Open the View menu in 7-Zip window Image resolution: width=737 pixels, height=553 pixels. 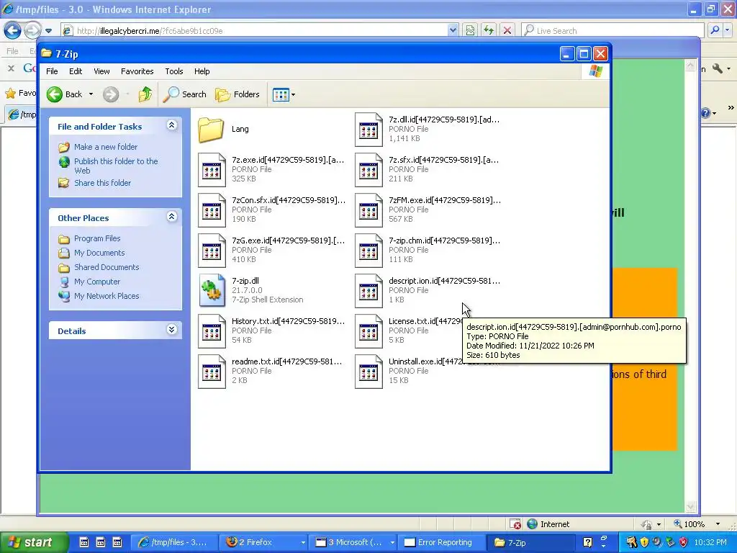click(101, 71)
